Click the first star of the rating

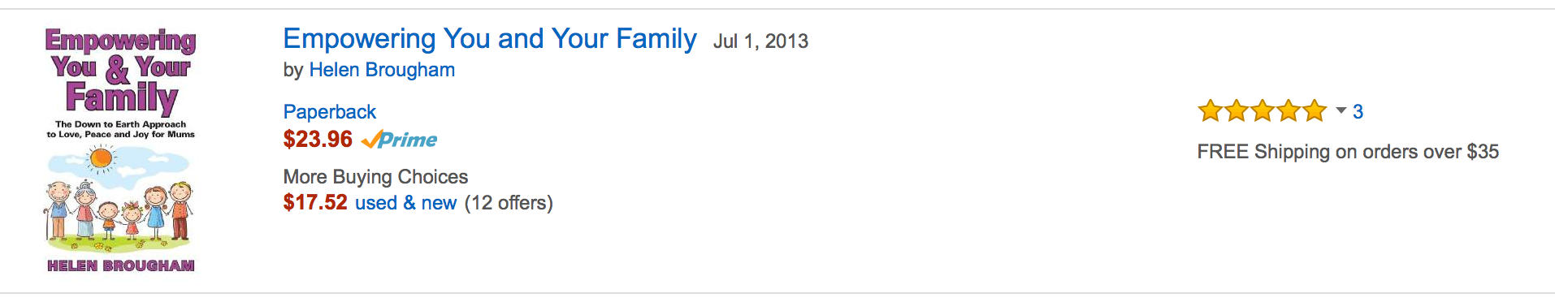coord(1211,110)
